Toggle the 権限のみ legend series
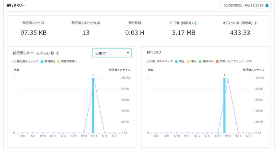This screenshot has width=276, height=149. [x=206, y=61]
